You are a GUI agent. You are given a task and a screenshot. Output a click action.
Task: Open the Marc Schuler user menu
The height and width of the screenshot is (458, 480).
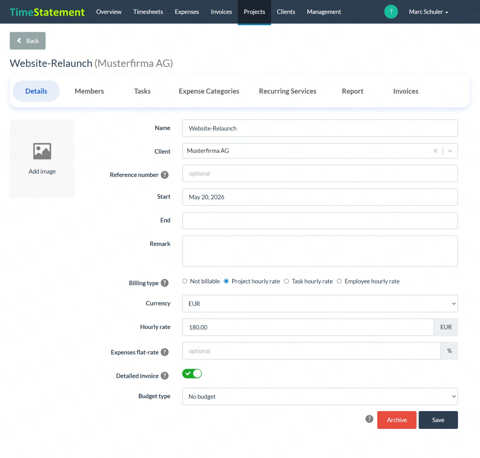(x=428, y=12)
